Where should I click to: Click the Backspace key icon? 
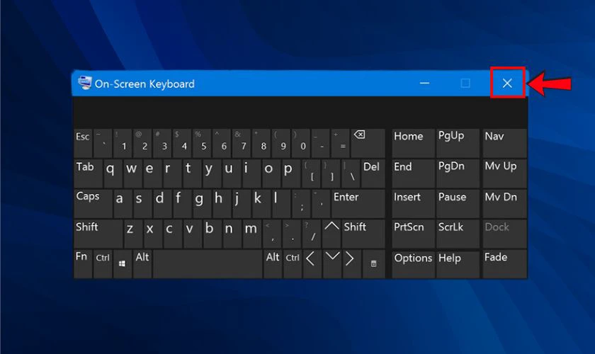click(368, 143)
